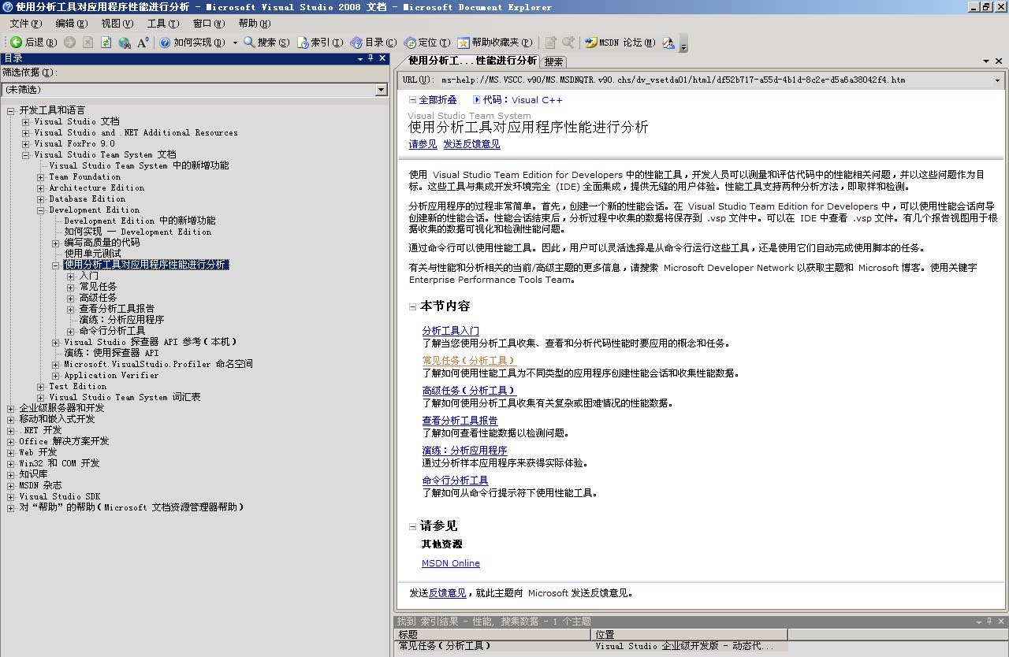Open the 帮助 menu
1009x657 pixels.
point(254,24)
